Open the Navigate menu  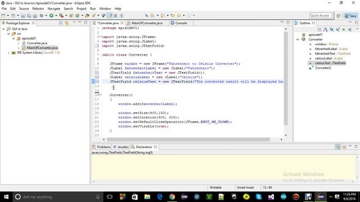click(x=54, y=9)
